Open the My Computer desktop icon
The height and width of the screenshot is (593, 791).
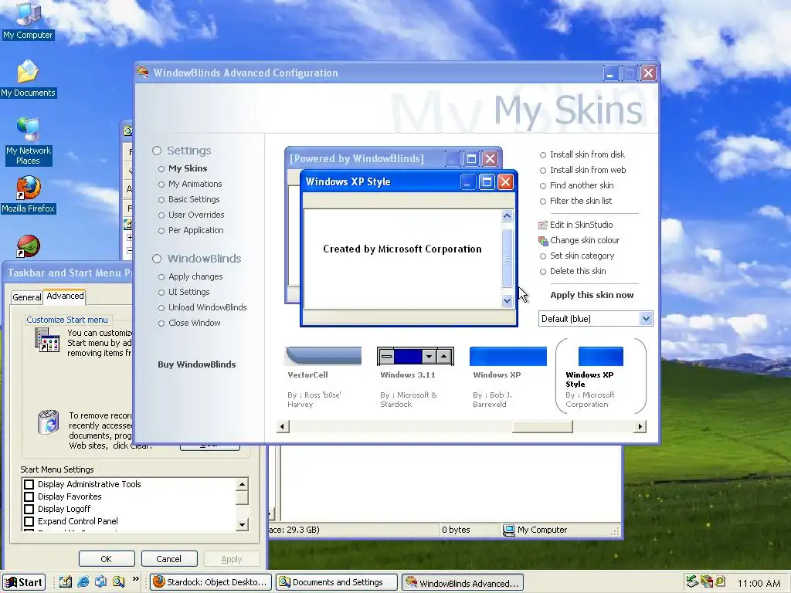coord(28,20)
